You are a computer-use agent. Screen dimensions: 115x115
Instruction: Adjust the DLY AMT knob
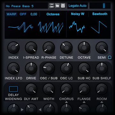coord(31,89)
